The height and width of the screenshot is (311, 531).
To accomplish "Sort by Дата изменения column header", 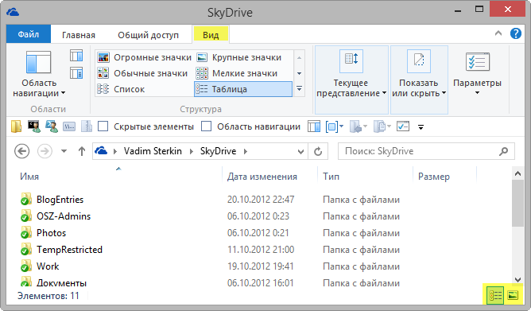I will point(262,177).
